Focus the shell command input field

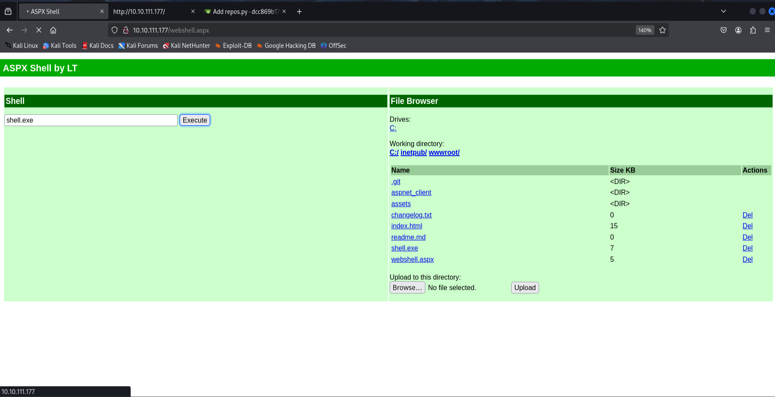(x=91, y=120)
